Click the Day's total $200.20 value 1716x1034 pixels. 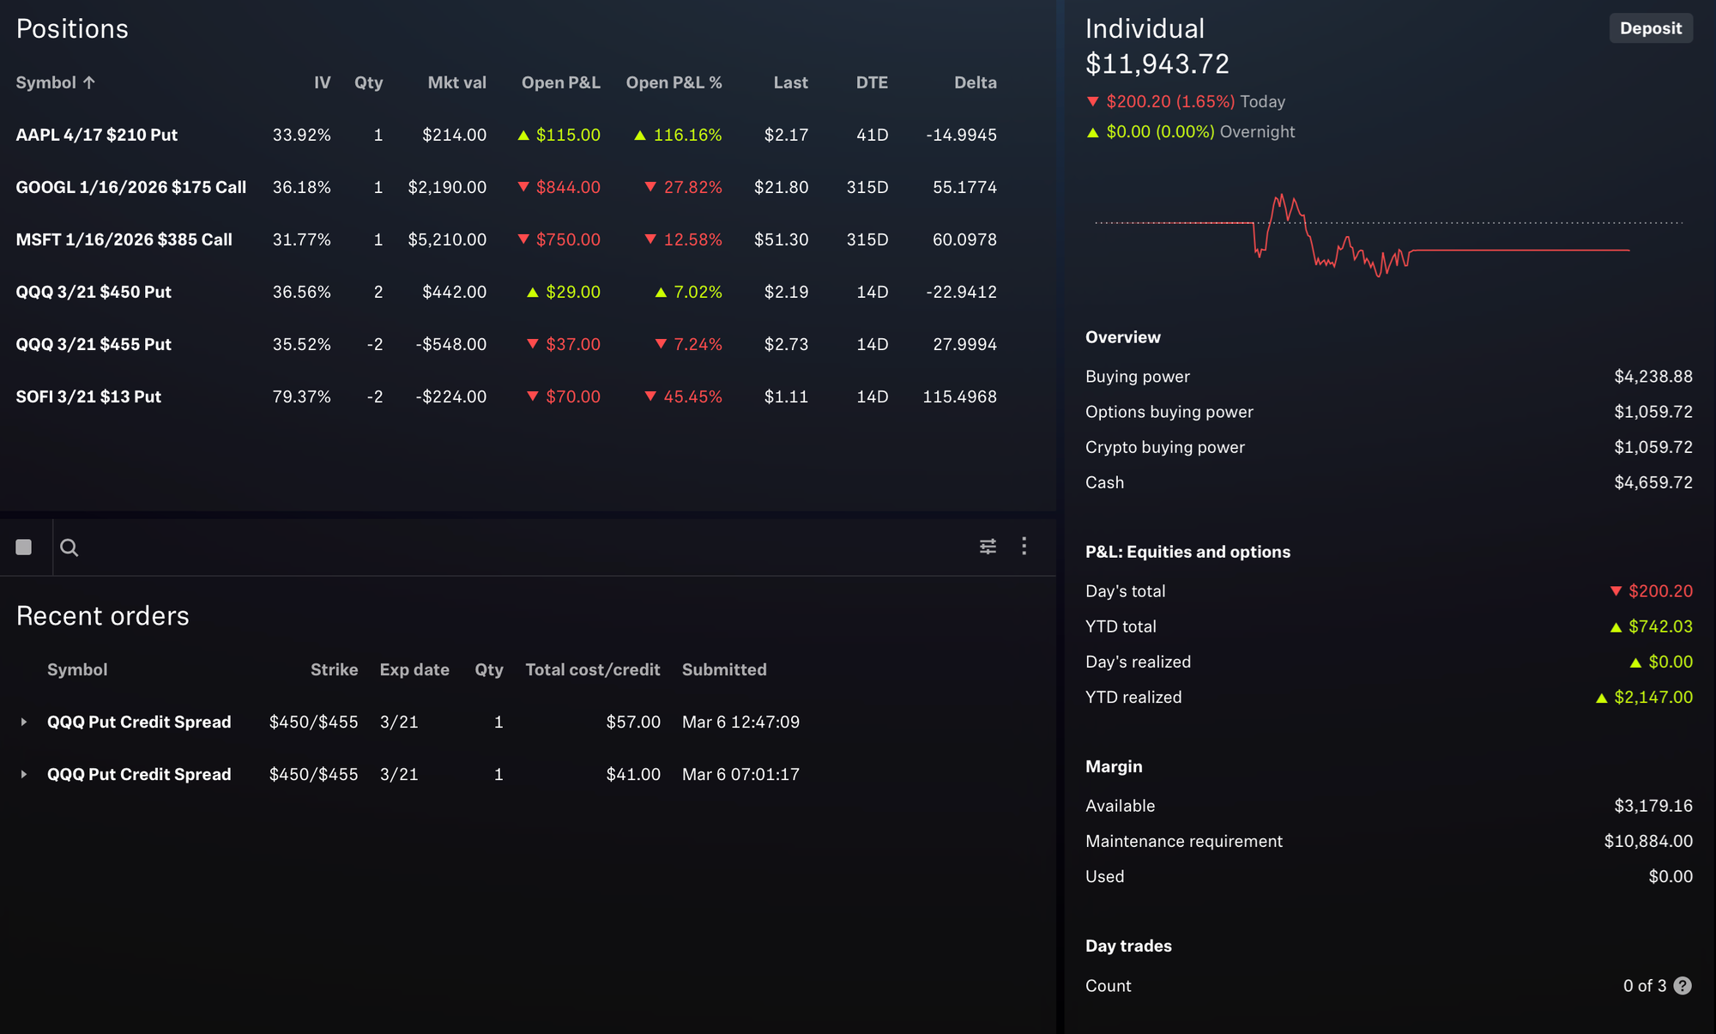coord(1652,591)
